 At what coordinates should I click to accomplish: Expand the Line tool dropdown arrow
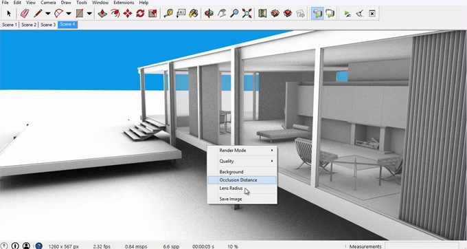(47, 14)
